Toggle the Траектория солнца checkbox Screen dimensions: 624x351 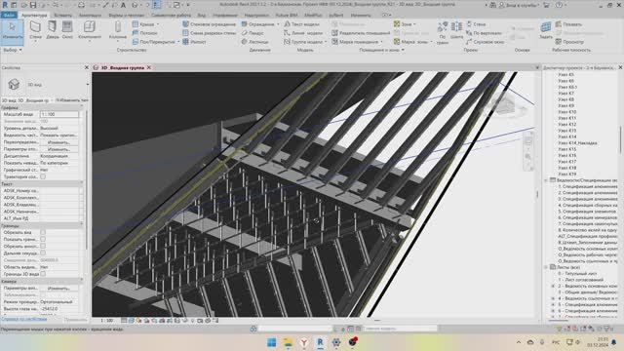pos(43,176)
